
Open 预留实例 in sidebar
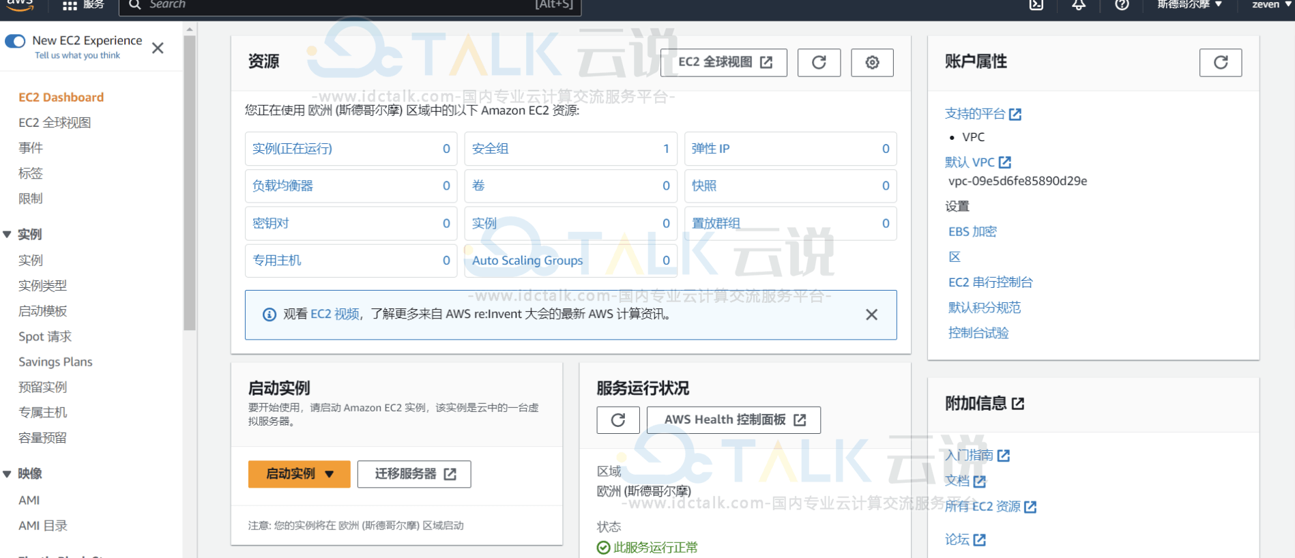(43, 387)
